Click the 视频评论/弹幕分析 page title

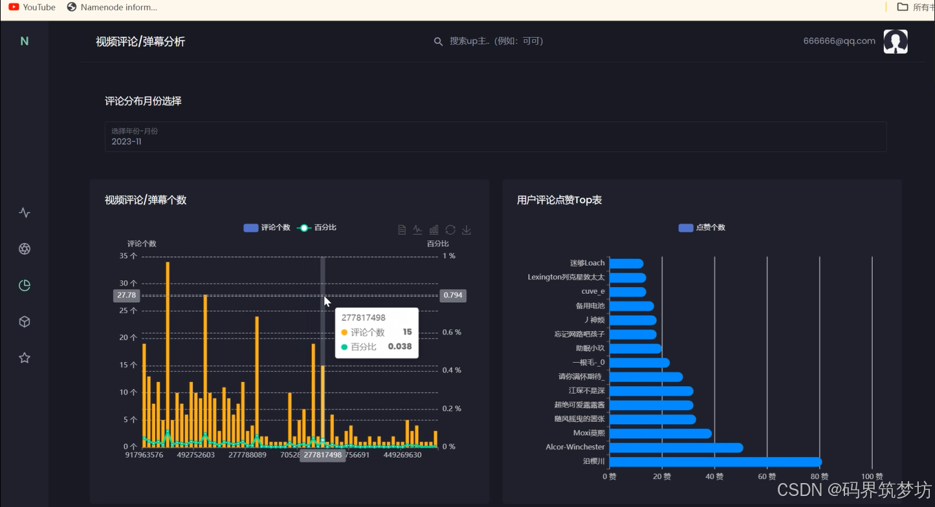point(140,41)
